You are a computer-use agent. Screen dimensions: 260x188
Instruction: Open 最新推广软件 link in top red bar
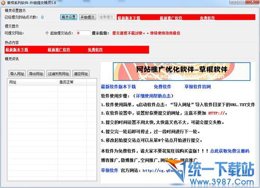[x=171, y=18]
